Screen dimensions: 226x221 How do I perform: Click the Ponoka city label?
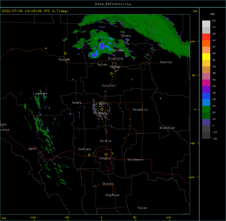(x=126, y=36)
